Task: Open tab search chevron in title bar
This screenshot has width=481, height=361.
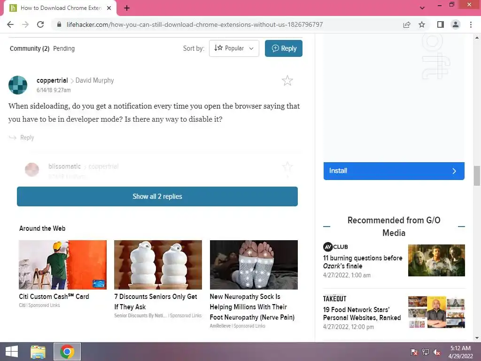Action: 422,8
